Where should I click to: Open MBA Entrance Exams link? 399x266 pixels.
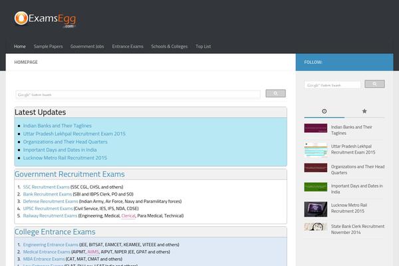click(44, 259)
